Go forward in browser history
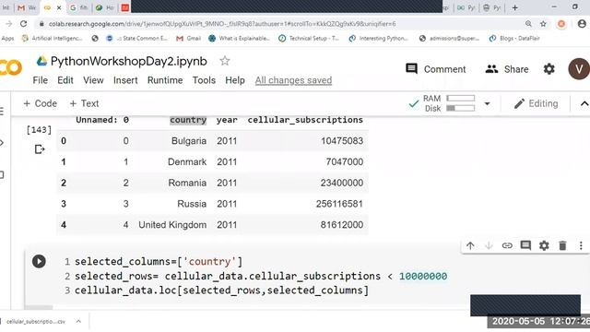Viewport: 590px width, 332px height. coord(8,24)
